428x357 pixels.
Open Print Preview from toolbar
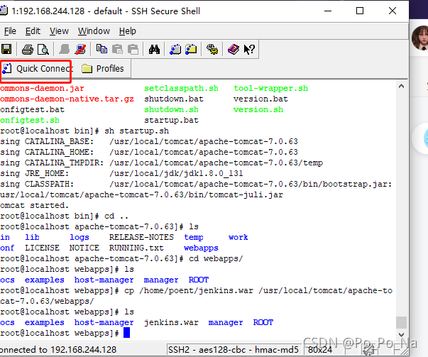43,50
